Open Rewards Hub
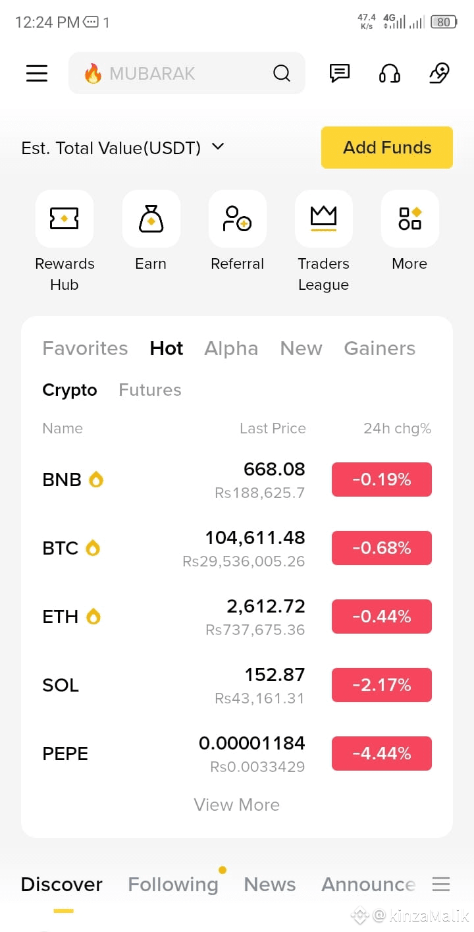 click(x=65, y=219)
